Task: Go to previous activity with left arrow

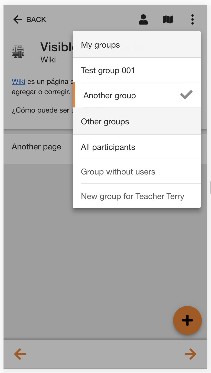Action: pyautogui.click(x=20, y=354)
